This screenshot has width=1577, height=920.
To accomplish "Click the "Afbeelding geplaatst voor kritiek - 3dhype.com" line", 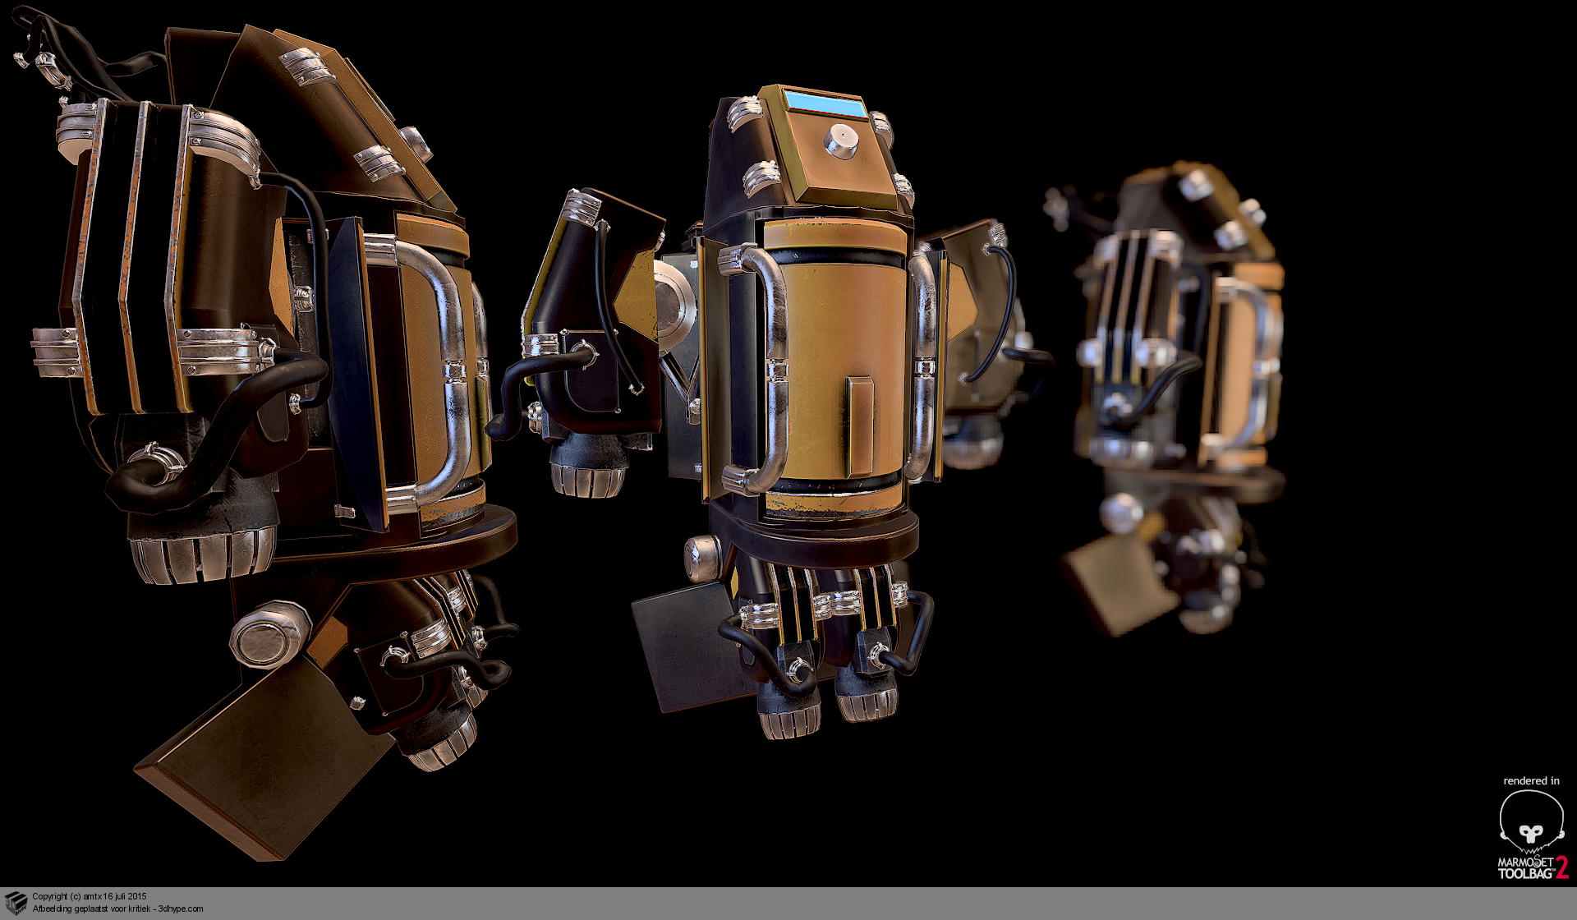I will click(117, 908).
